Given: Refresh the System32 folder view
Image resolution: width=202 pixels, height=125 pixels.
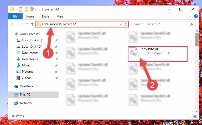Looking at the screenshot, I should tap(126, 24).
